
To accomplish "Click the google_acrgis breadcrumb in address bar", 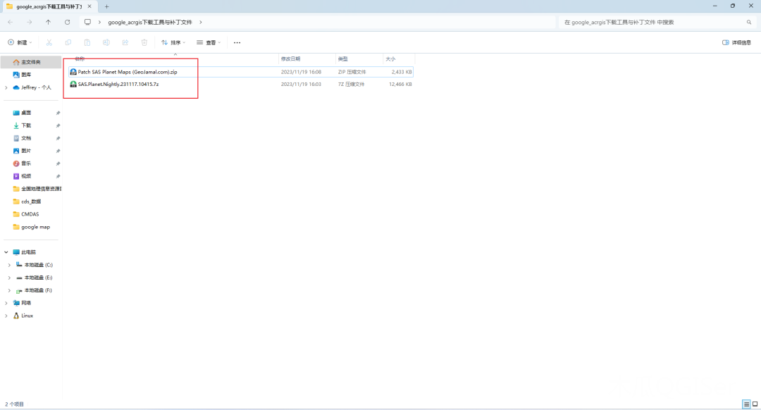I will point(150,23).
